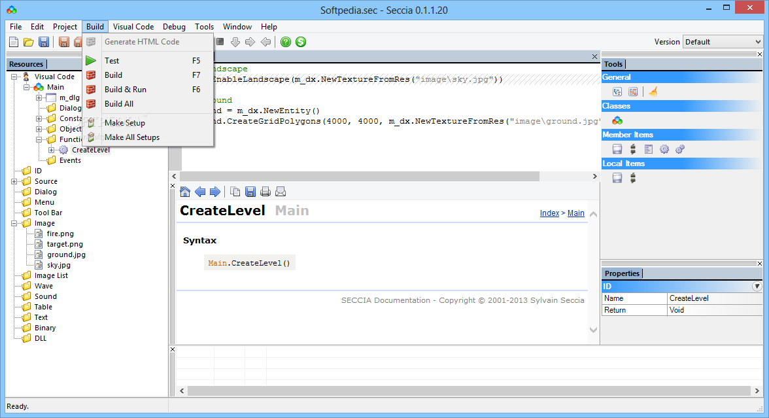
Task: Open help with green question mark icon
Action: pos(286,42)
